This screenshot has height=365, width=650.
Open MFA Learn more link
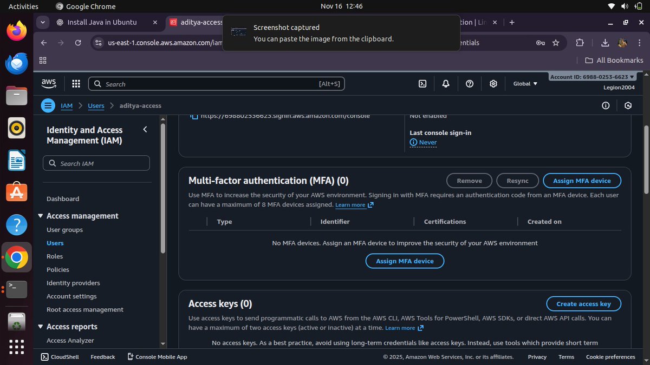click(354, 205)
